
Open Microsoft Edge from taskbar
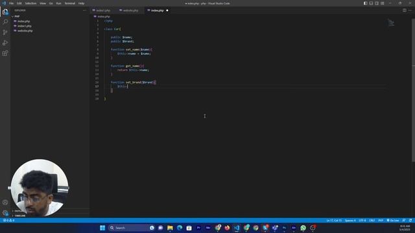click(x=180, y=228)
